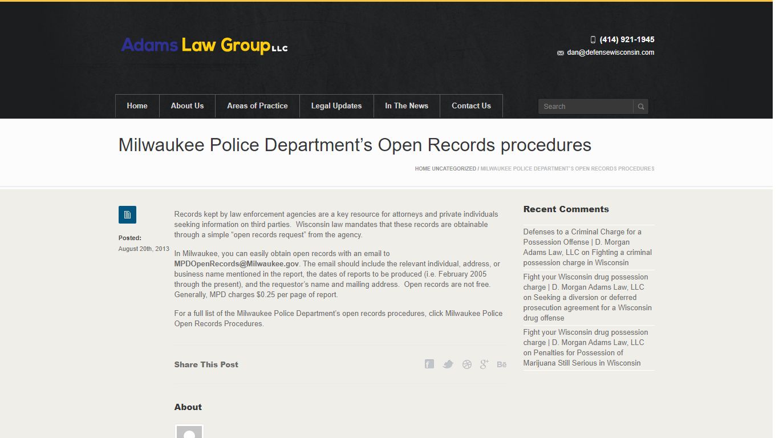Click the Adams Law Group logo

click(204, 45)
